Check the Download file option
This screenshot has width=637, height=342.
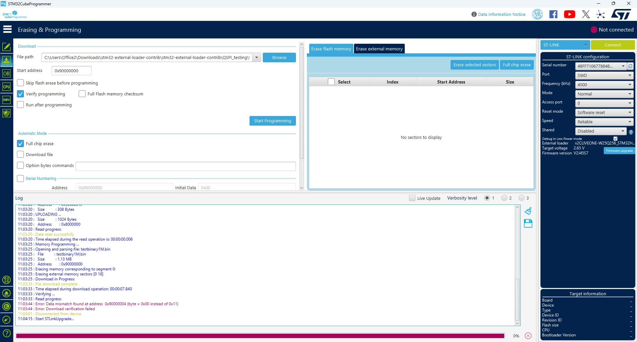pos(21,154)
